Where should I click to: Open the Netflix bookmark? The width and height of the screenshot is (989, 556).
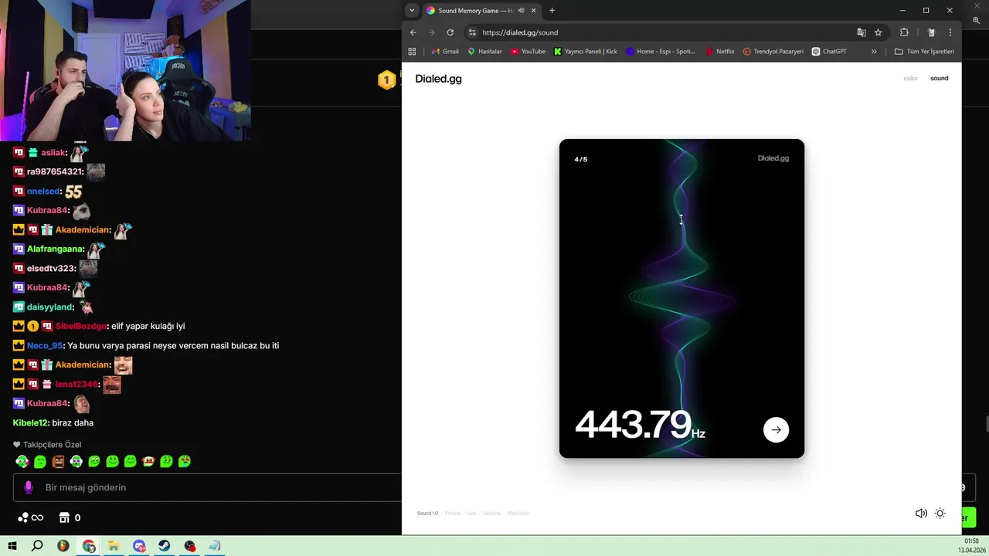720,52
